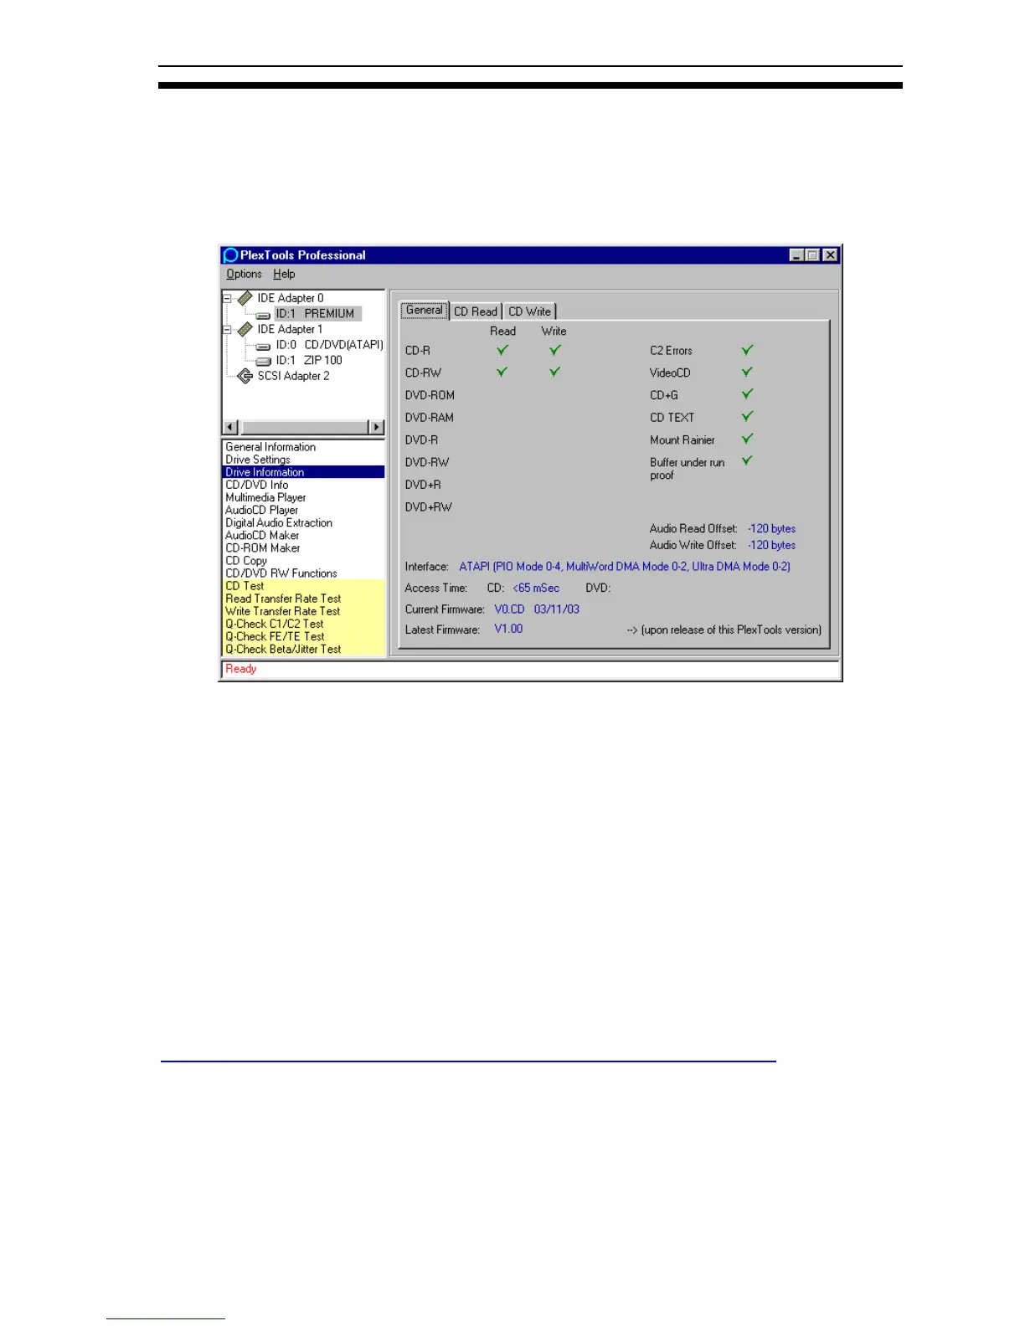Viewport: 1025px width, 1326px height.
Task: Maximize the PlexTools Professional window
Action: (x=813, y=255)
